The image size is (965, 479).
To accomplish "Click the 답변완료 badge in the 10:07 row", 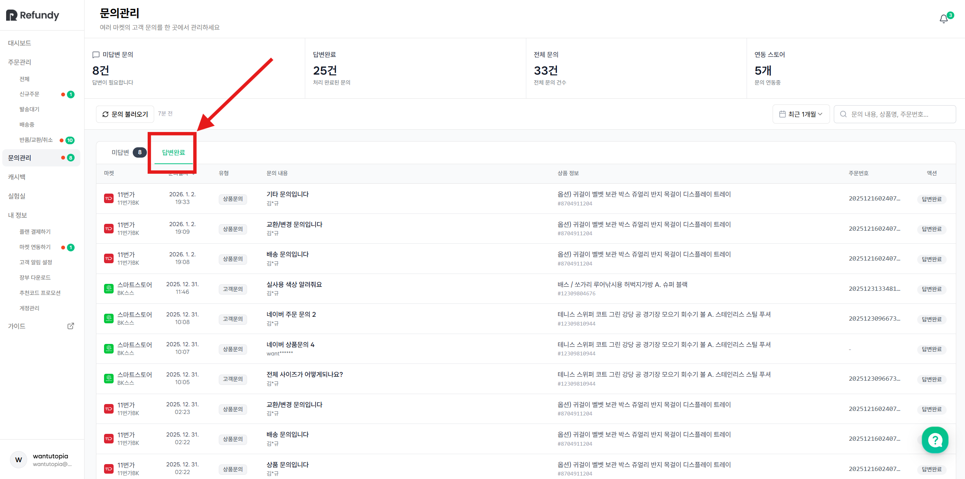I will tap(932, 349).
